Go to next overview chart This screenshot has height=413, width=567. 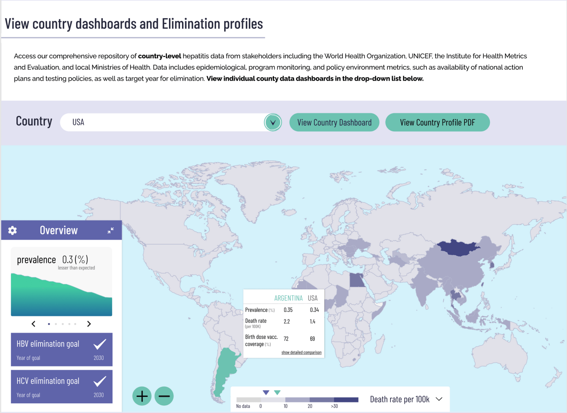click(89, 324)
